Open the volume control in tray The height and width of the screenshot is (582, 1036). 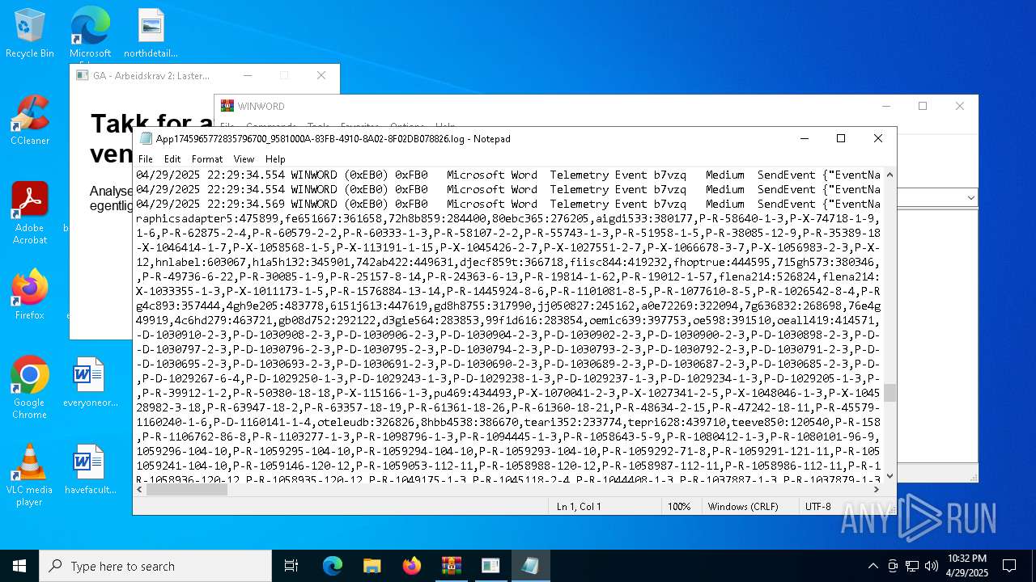[932, 566]
